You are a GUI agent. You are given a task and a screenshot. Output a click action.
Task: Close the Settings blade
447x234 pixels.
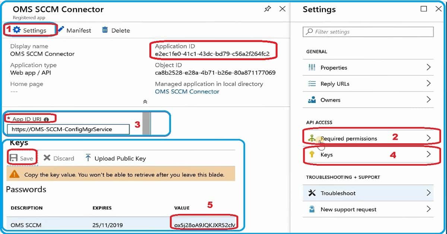(x=438, y=9)
